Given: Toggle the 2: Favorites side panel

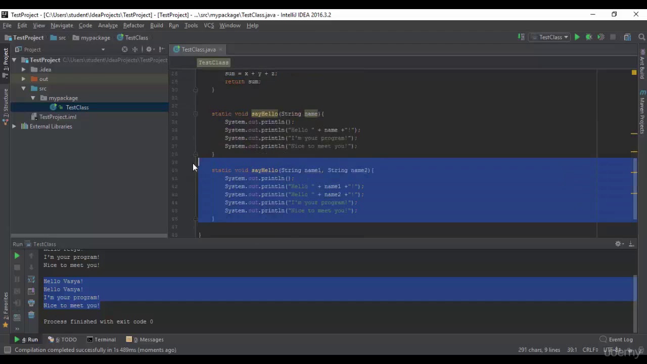Looking at the screenshot, I should [6, 310].
